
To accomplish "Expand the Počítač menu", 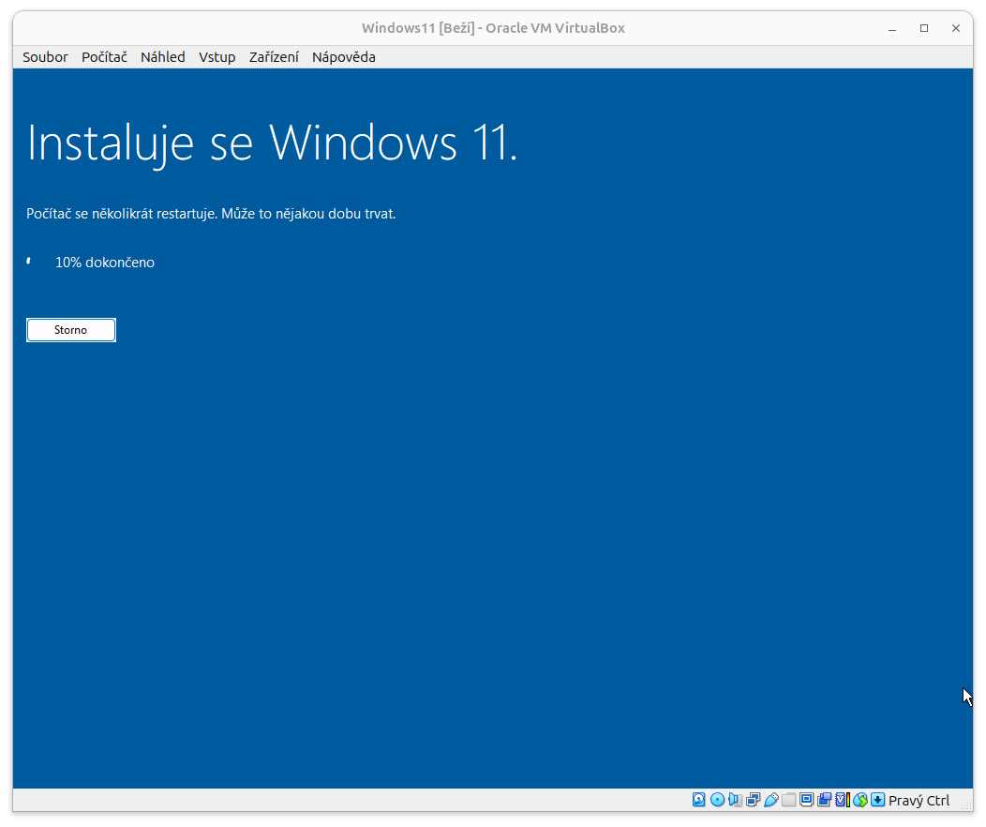I will [x=103, y=56].
